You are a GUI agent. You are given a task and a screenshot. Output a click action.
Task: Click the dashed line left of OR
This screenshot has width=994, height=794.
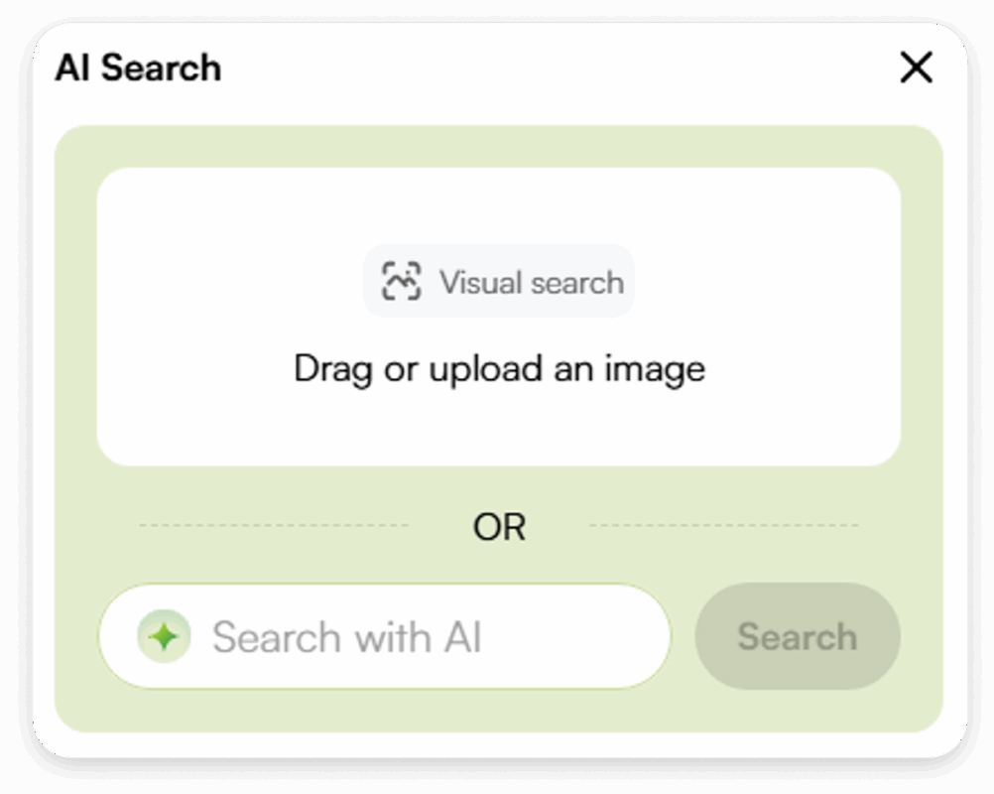[x=274, y=525]
